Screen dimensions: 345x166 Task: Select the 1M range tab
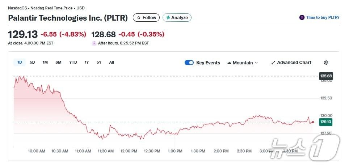pyautogui.click(x=45, y=62)
